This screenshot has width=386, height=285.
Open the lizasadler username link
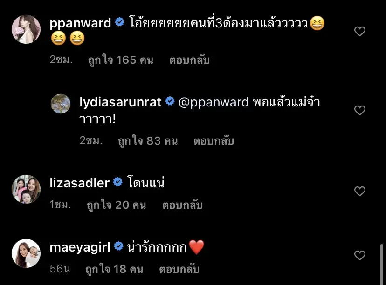coord(80,183)
